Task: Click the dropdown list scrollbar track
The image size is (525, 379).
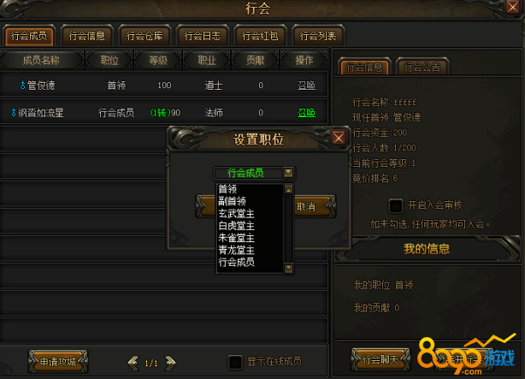Action: point(288,229)
